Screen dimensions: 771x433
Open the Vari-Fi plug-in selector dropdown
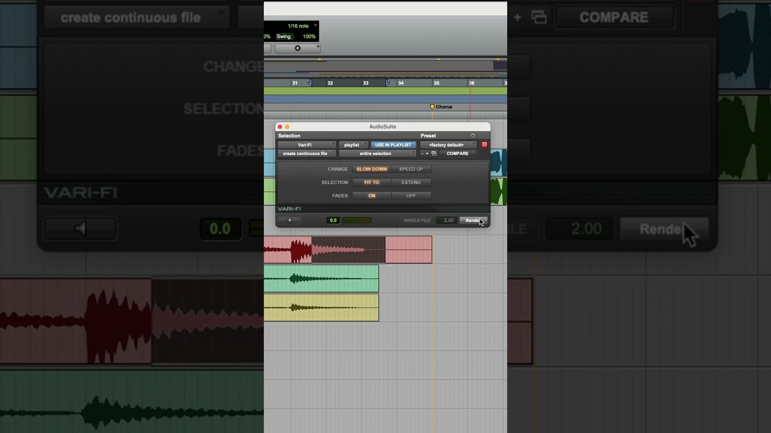(x=307, y=145)
